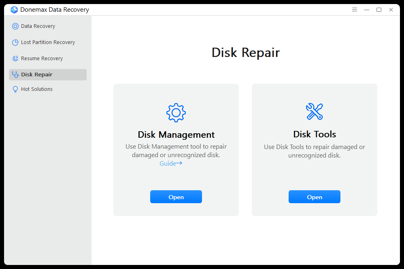Follow the Guide link
The image size is (404, 269).
coord(170,163)
